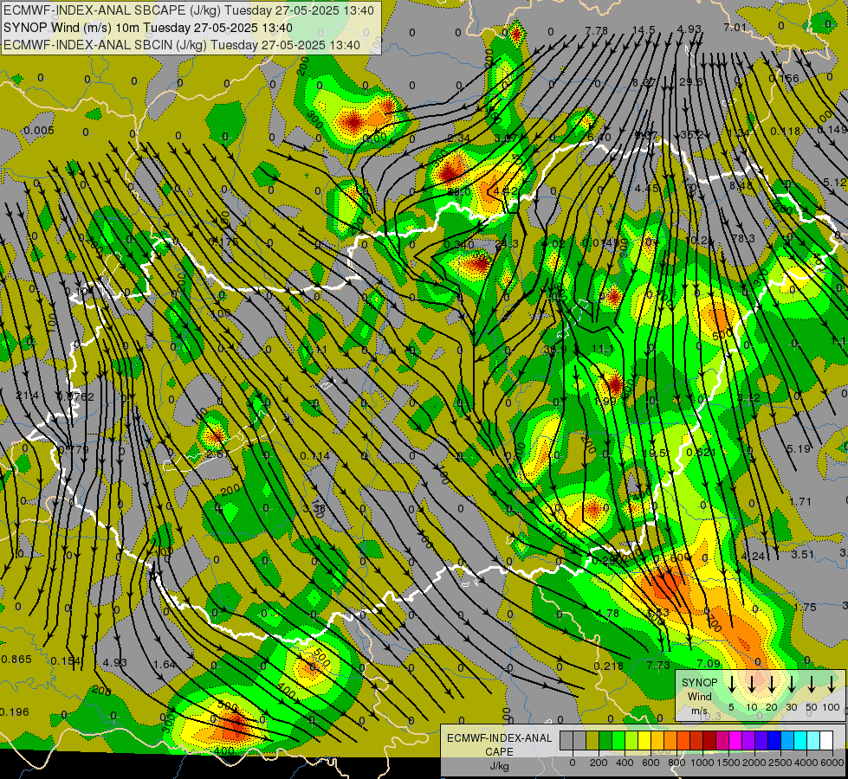Click the 14.5 value on the map
848x779 pixels.
coord(644,30)
